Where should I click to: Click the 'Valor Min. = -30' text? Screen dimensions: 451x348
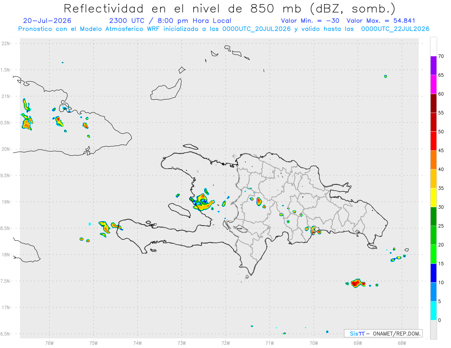coord(310,21)
